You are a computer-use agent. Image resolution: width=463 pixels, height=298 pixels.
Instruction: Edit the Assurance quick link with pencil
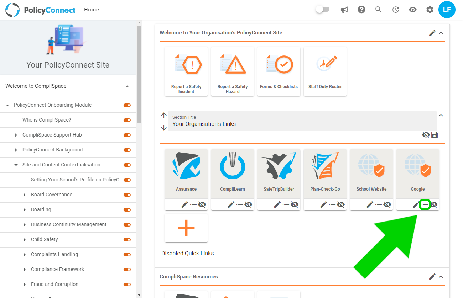click(x=184, y=204)
